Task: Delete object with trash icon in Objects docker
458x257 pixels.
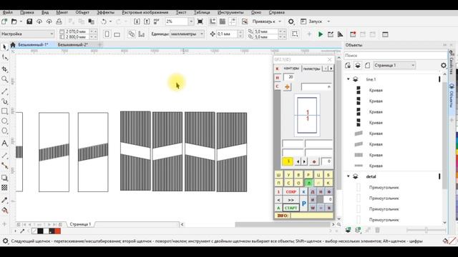Action: pos(377,230)
